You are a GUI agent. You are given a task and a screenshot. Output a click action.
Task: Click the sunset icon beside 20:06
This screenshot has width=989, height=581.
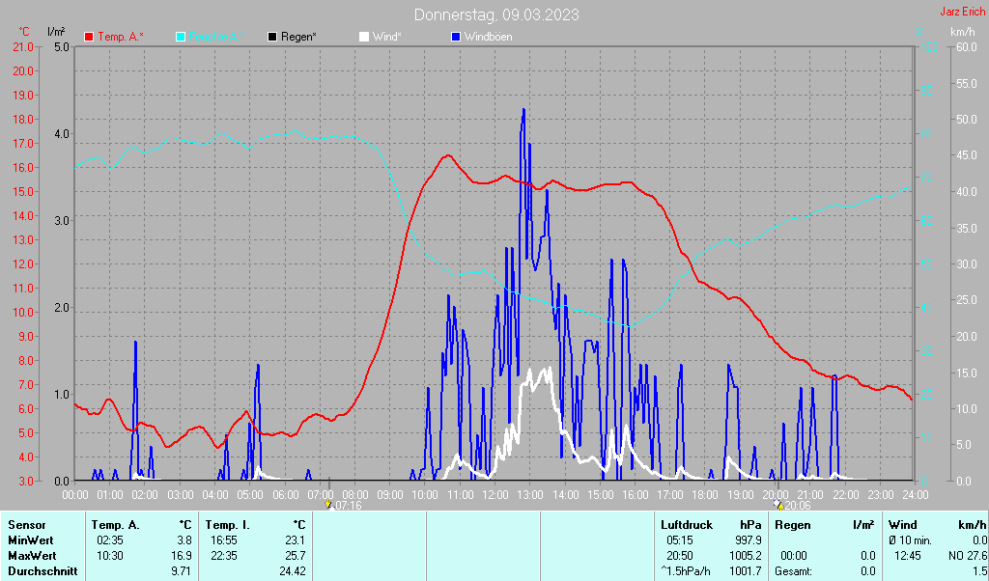(778, 506)
